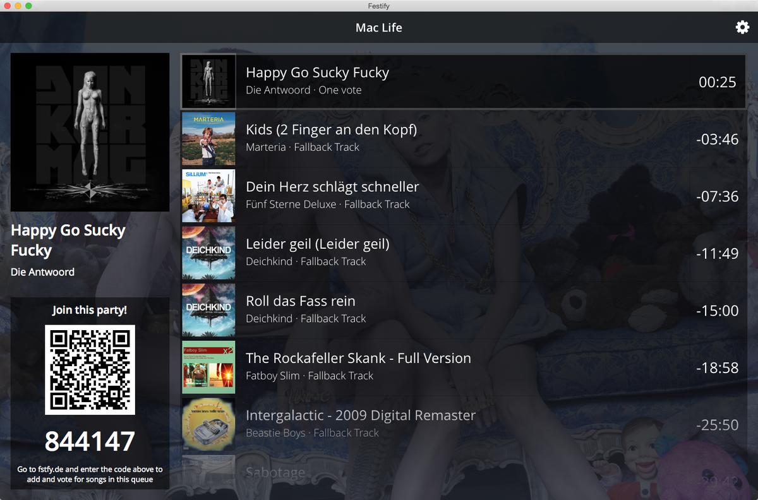Select the track 'Kids (2 Finger an den Kopf)'
The width and height of the screenshot is (758, 500).
click(331, 129)
